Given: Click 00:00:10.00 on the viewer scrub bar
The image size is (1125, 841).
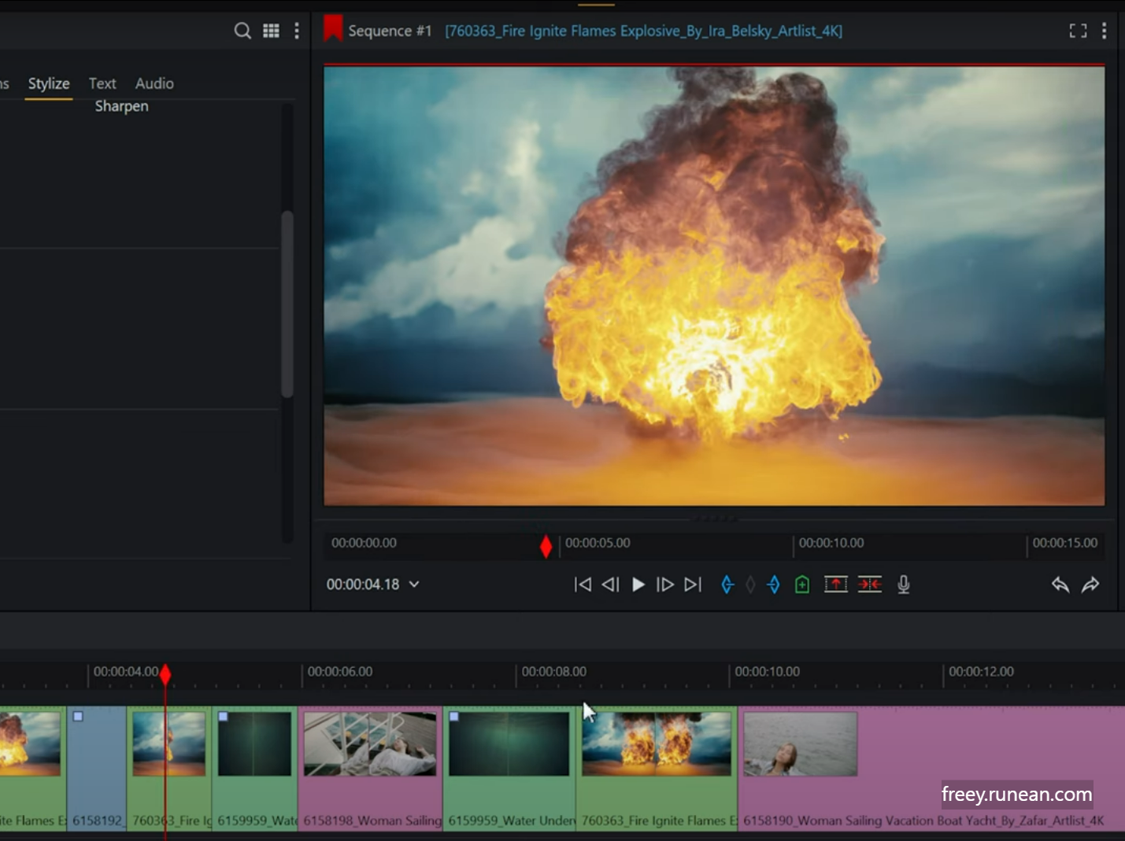Looking at the screenshot, I should coord(831,543).
